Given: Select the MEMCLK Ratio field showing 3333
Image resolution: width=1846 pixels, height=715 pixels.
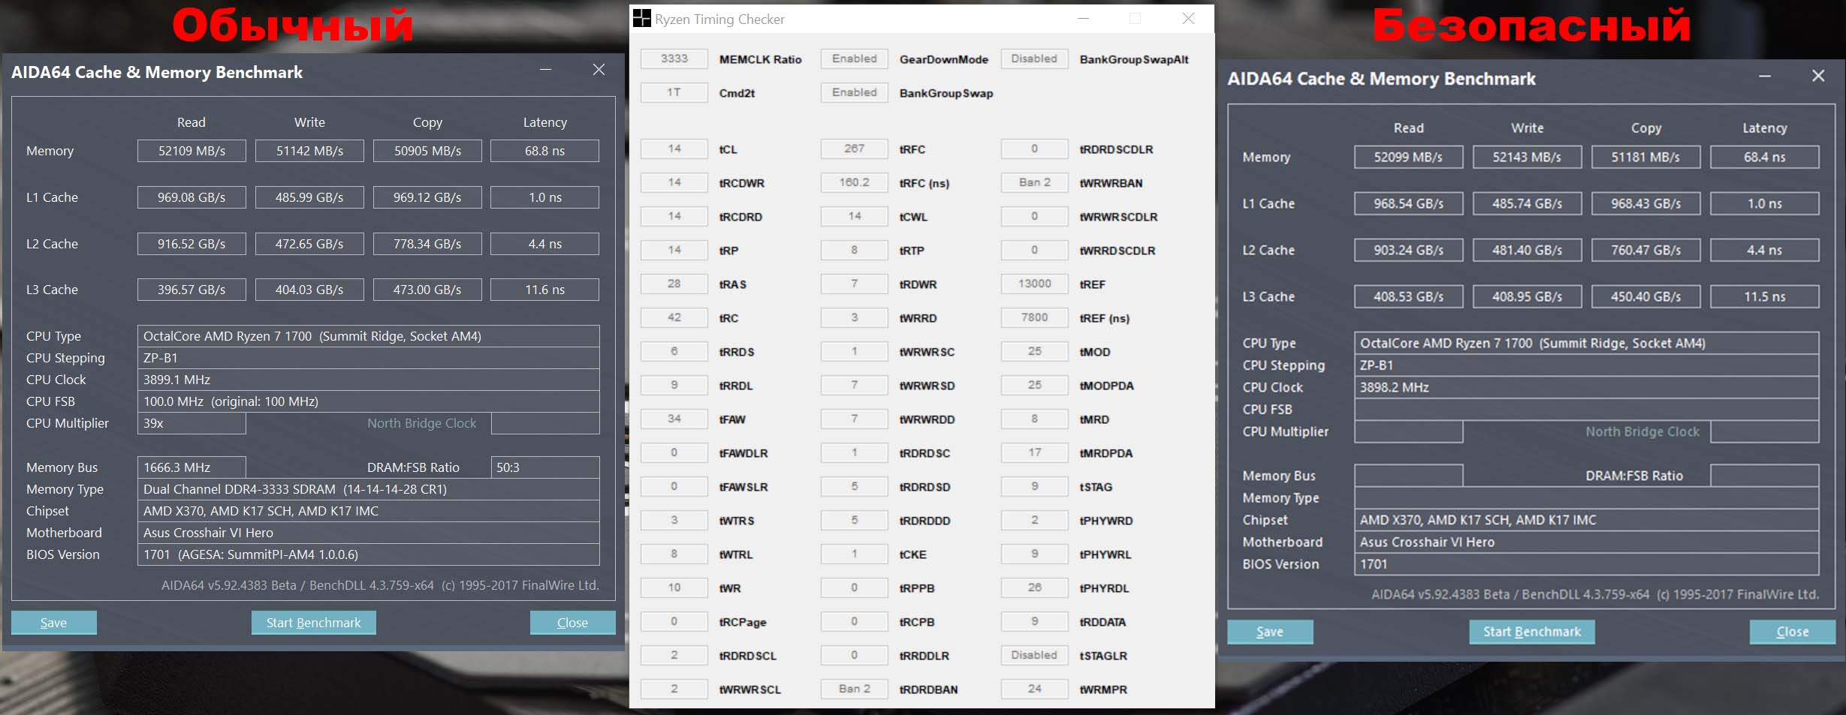Looking at the screenshot, I should coord(674,59).
